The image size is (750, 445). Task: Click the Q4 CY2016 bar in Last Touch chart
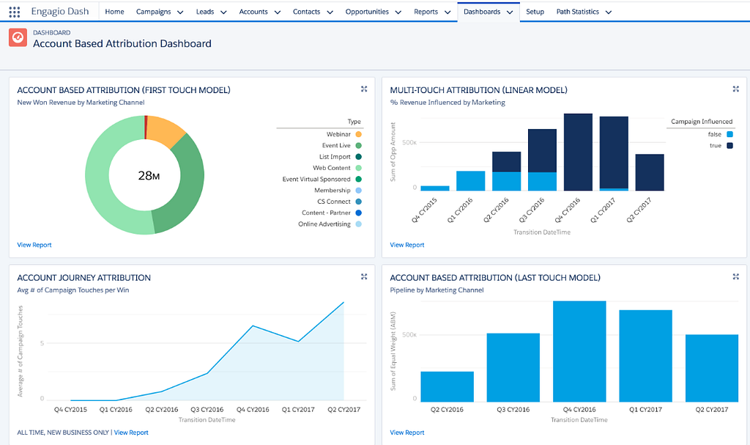pos(579,350)
